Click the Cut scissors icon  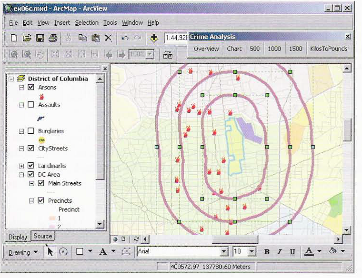click(68, 38)
